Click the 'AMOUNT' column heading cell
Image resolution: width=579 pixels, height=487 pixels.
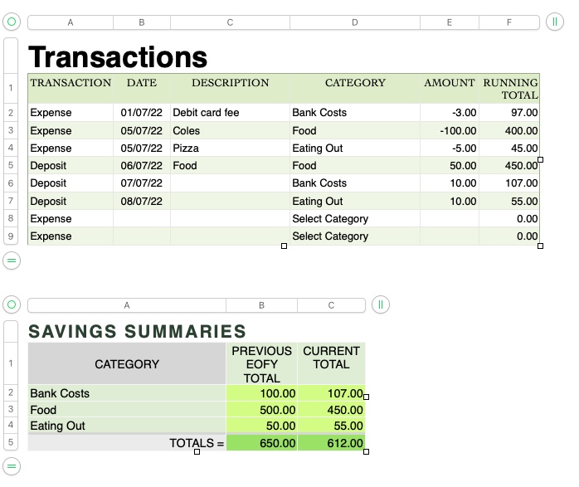450,89
